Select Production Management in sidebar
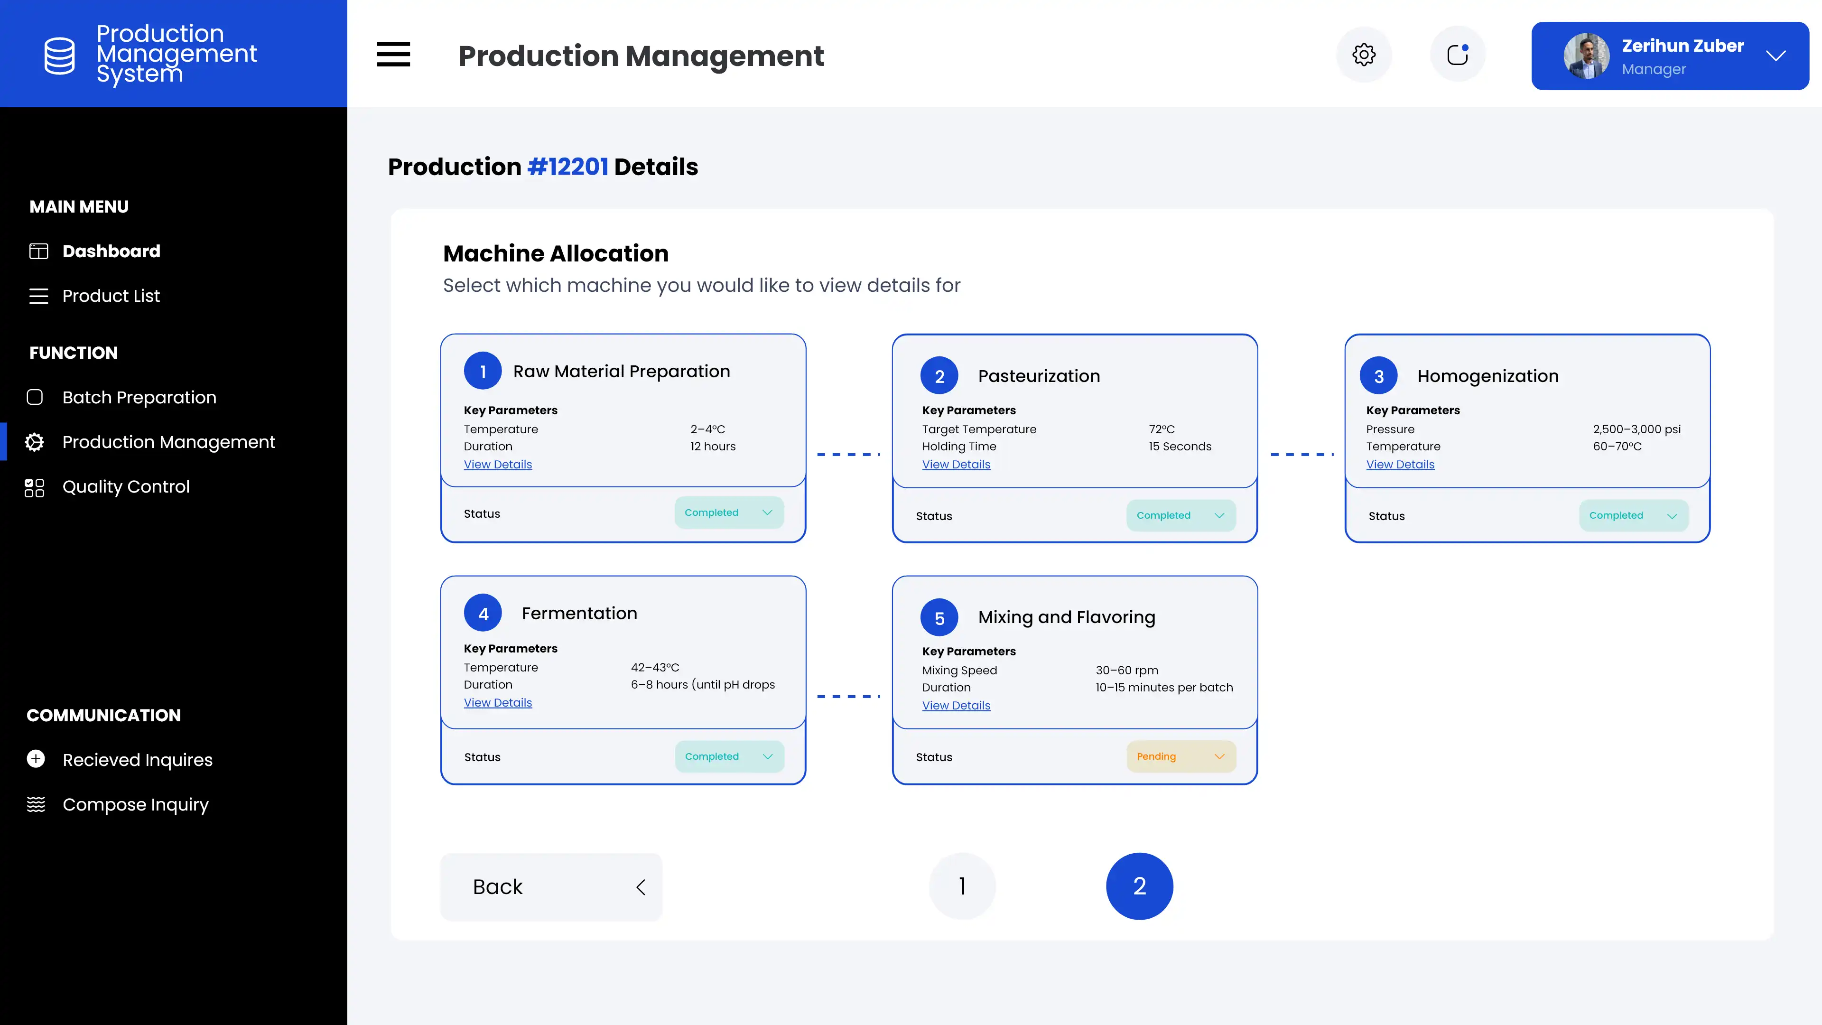1822x1025 pixels. tap(168, 442)
